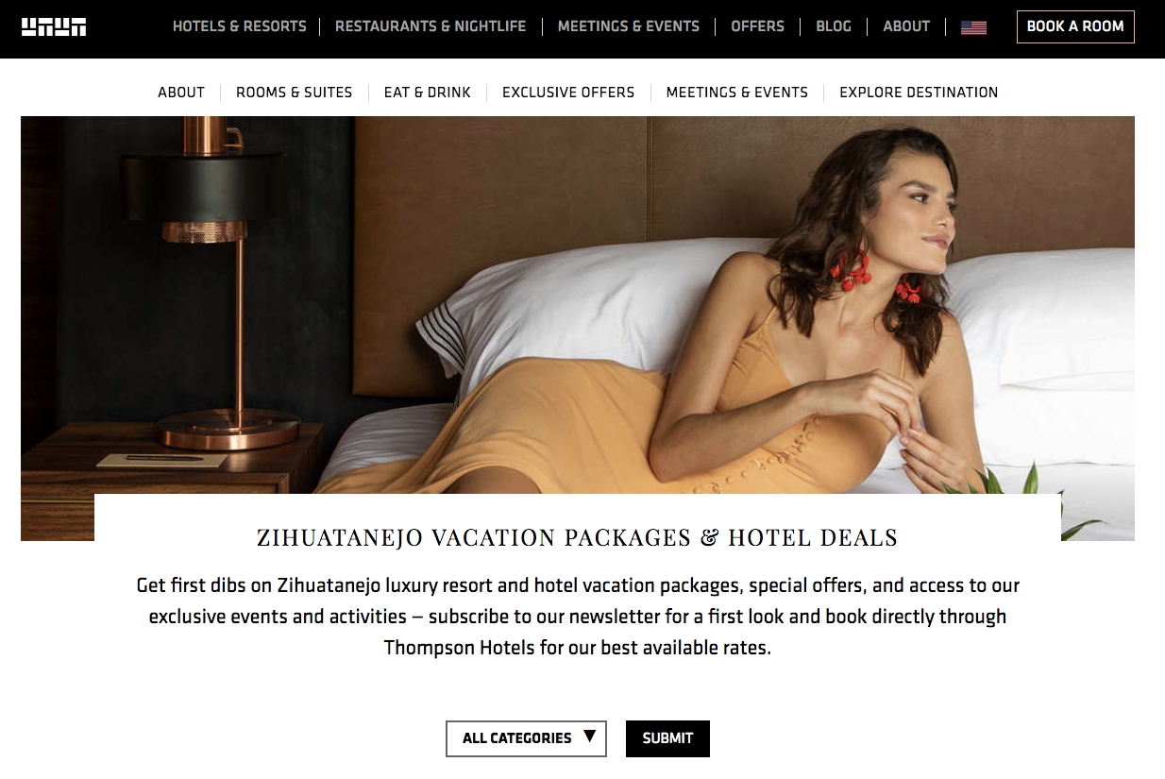Select the Exclusive Offers tab
Screen dimensions: 1165x779
pyautogui.click(x=568, y=93)
